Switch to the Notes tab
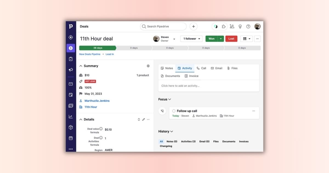Viewport: 329px width, 173px height. [167, 68]
